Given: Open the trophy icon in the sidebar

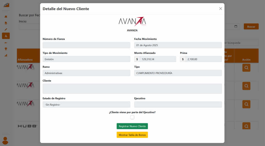Looking at the screenshot, I should [x=6, y=49].
